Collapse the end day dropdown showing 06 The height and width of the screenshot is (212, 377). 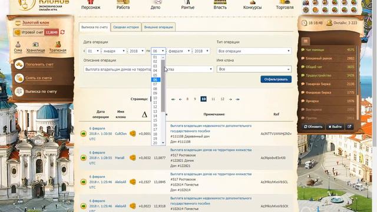coord(158,51)
